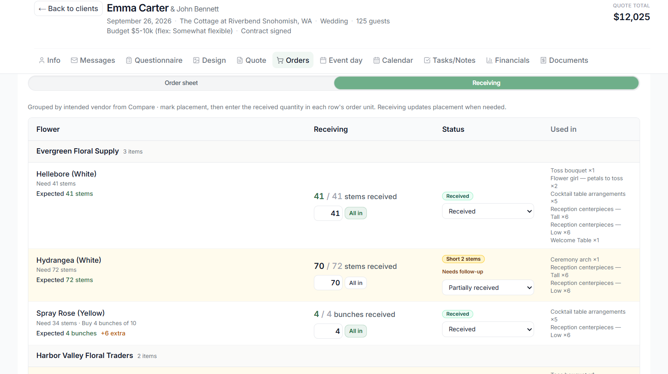Image resolution: width=668 pixels, height=374 pixels.
Task: Open the Financials tab
Action: pos(508,60)
